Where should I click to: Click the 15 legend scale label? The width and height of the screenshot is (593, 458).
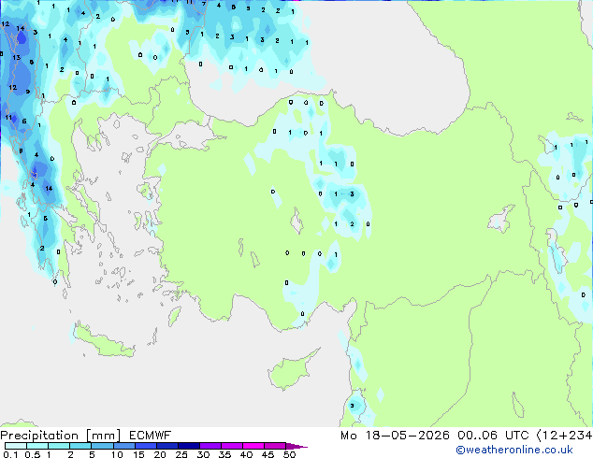point(138,454)
